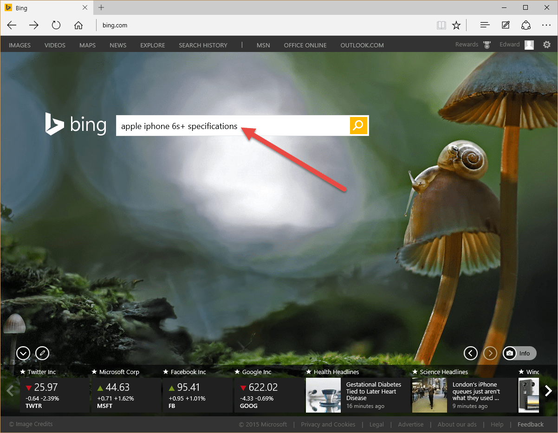The width and height of the screenshot is (558, 433).
Task: Make a Web Note with pen icon
Action: (506, 25)
